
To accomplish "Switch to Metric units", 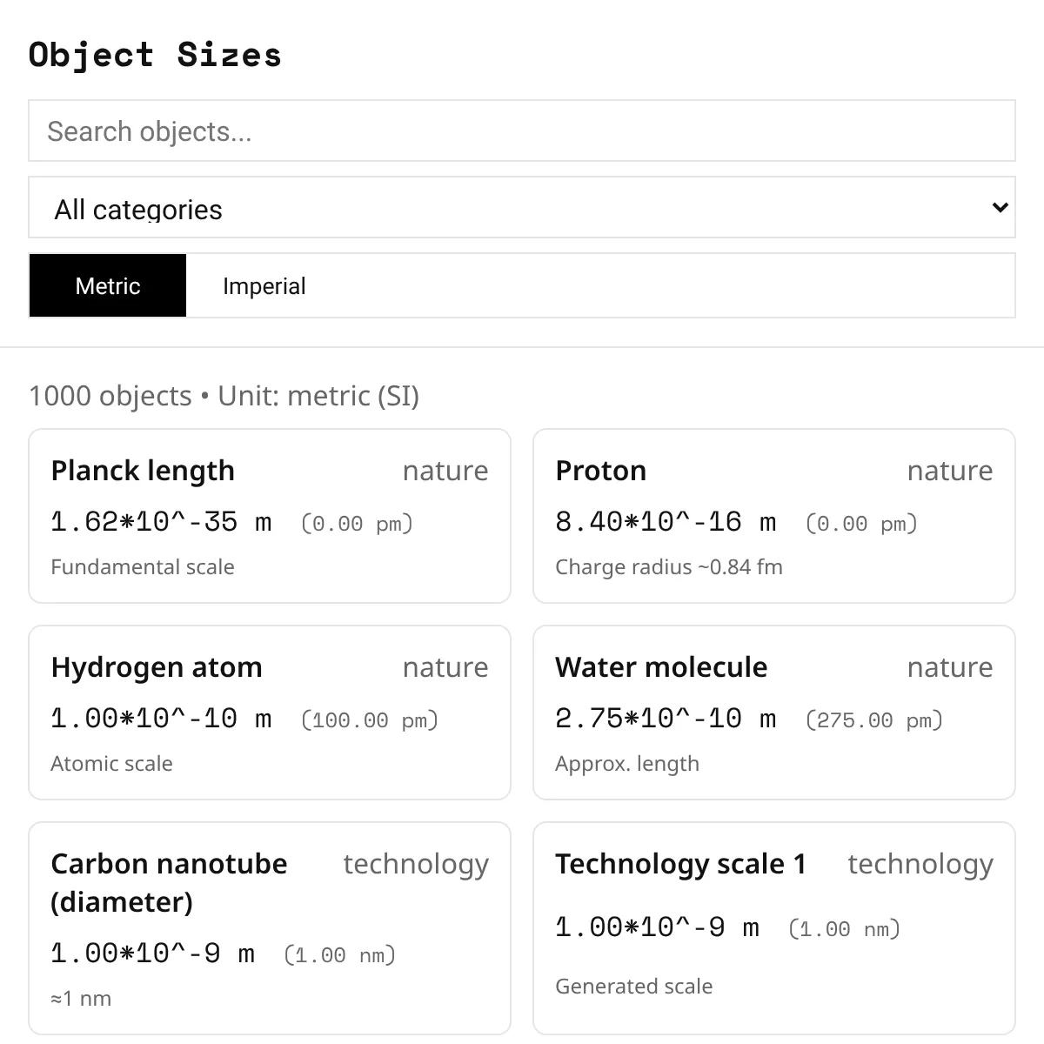I will click(x=108, y=286).
